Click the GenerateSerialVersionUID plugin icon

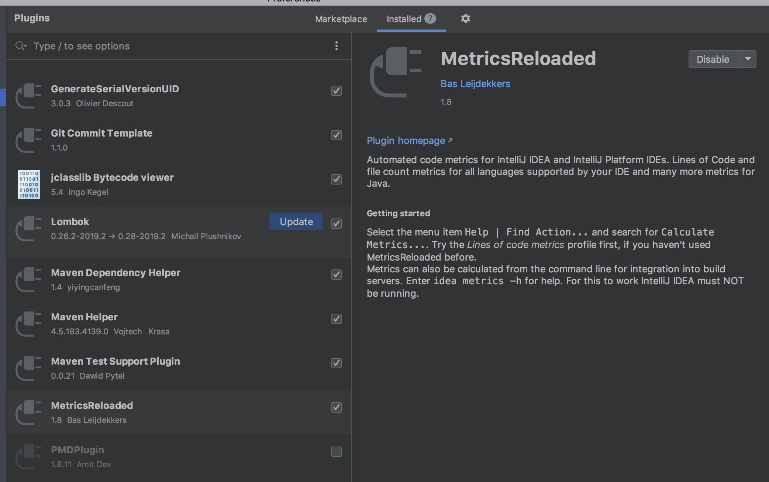(x=29, y=96)
